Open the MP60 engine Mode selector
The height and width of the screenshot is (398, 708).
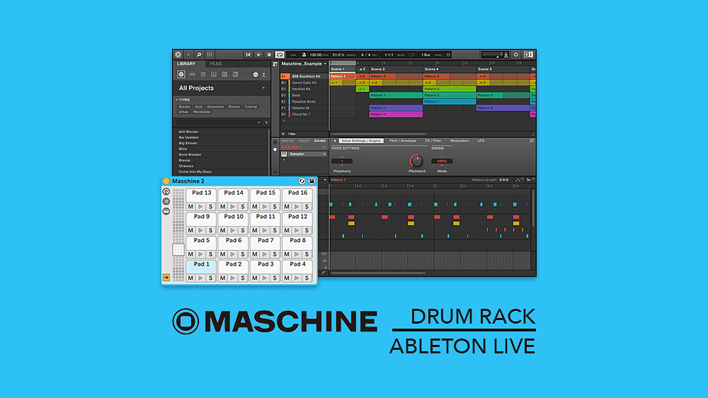[442, 161]
